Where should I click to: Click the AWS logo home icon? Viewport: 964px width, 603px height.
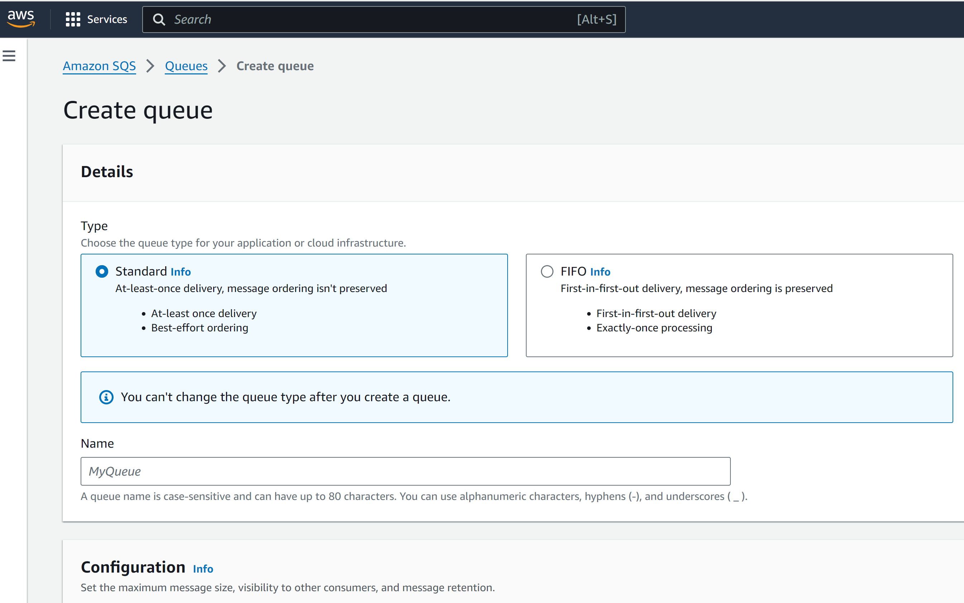click(x=21, y=19)
